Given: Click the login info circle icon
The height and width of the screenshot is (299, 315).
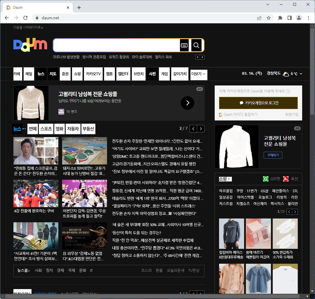Looking at the screenshot, I should click(288, 91).
